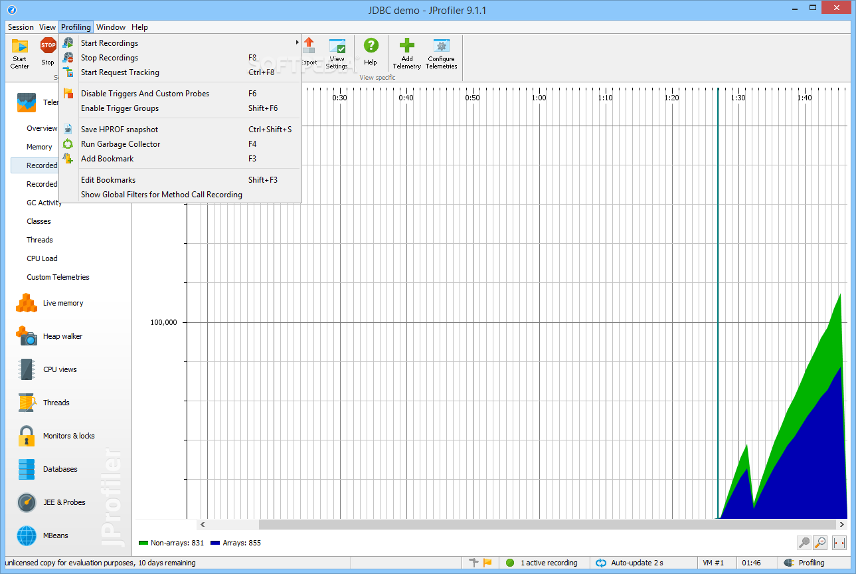Click the scrollbar left arrow
856x574 pixels.
(203, 525)
